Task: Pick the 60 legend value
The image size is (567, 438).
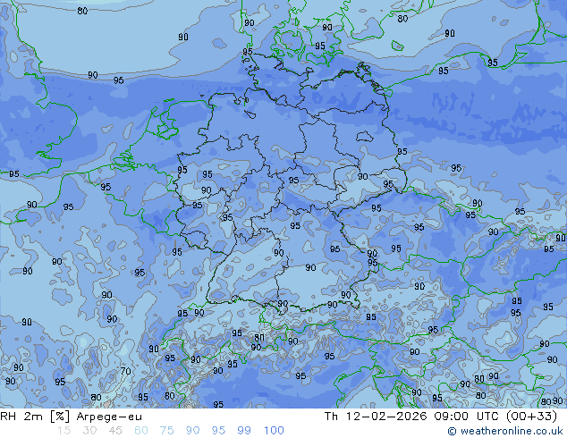Action: click(141, 431)
